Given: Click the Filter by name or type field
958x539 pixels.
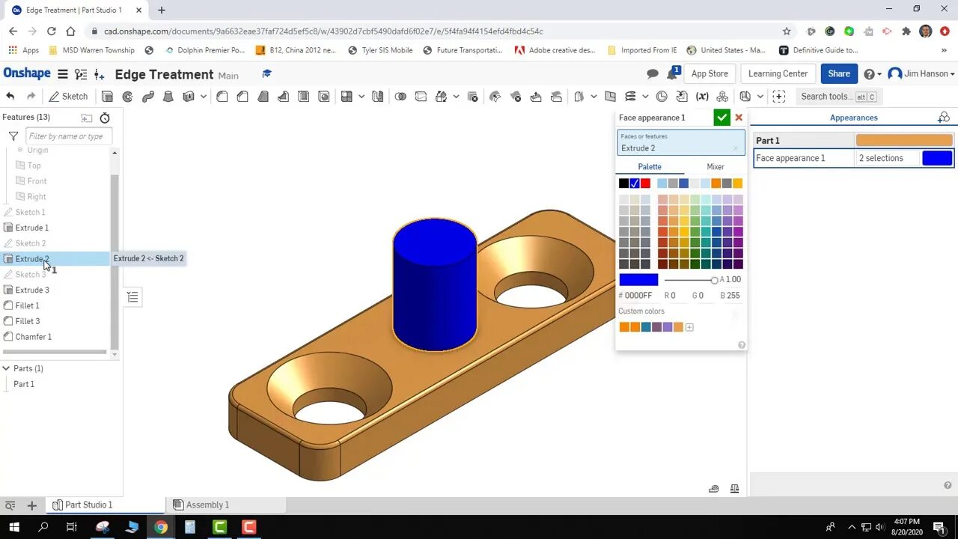Looking at the screenshot, I should [x=69, y=136].
